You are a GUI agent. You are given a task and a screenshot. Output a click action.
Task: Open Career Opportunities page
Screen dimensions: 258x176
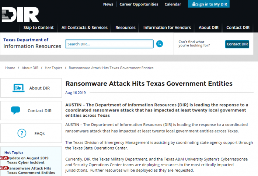tap(139, 4)
